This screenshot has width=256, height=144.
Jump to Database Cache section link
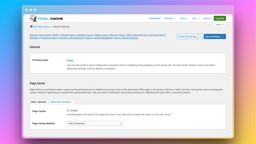(x=85, y=35)
